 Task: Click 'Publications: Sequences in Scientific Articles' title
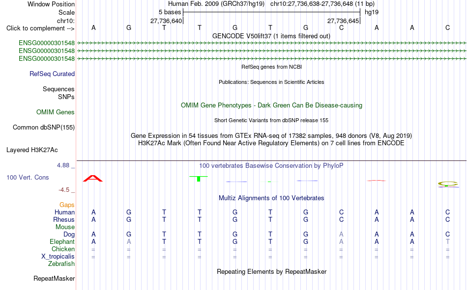[271, 82]
